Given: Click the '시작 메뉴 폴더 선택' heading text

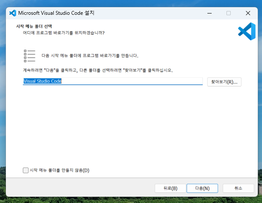Looking at the screenshot, I should pyautogui.click(x=34, y=26).
